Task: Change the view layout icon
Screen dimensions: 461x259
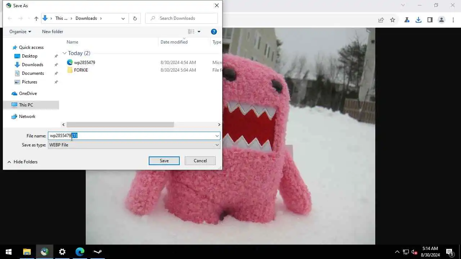Action: tap(191, 32)
